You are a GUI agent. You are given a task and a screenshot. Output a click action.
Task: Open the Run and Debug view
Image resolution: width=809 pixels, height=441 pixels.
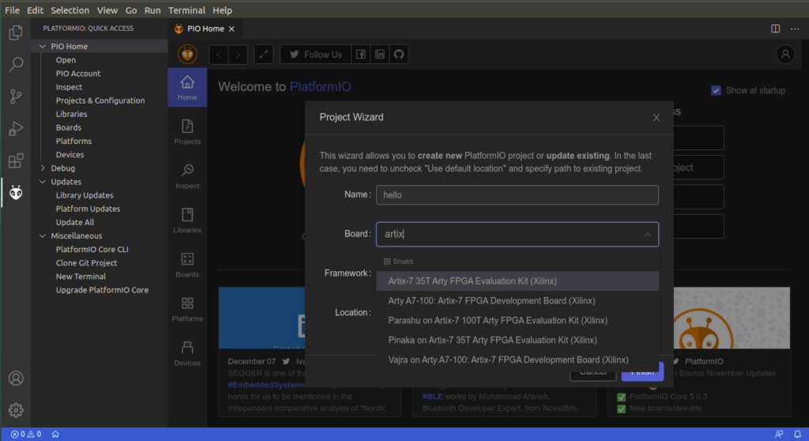coord(16,129)
